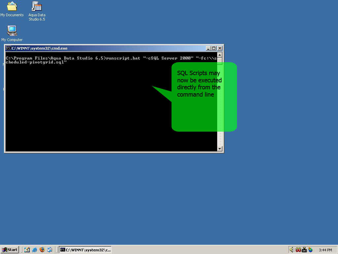
Task: Click the red binoculars tray icon
Action: pyautogui.click(x=298, y=250)
